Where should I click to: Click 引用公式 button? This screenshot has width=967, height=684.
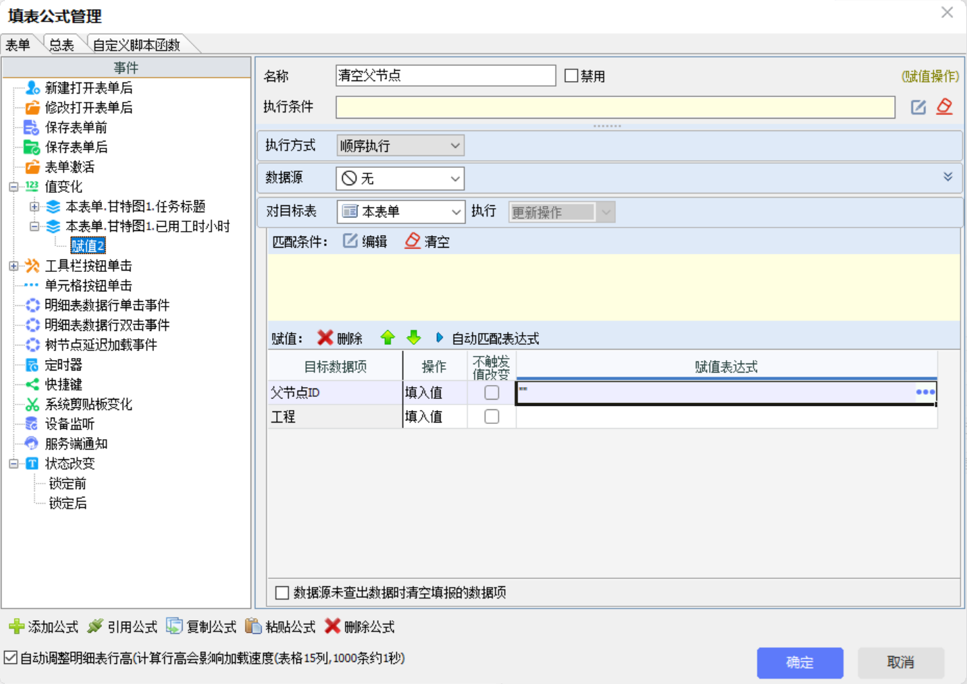pyautogui.click(x=123, y=627)
